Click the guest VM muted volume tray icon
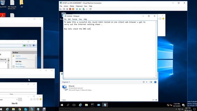The image size is (197, 111). click(x=171, y=105)
